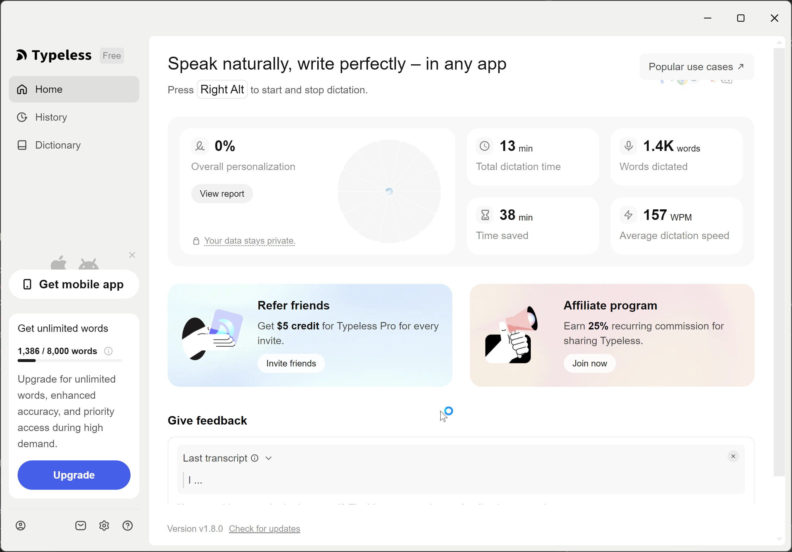Open the mail inbox icon
This screenshot has height=552, width=792.
tap(81, 526)
